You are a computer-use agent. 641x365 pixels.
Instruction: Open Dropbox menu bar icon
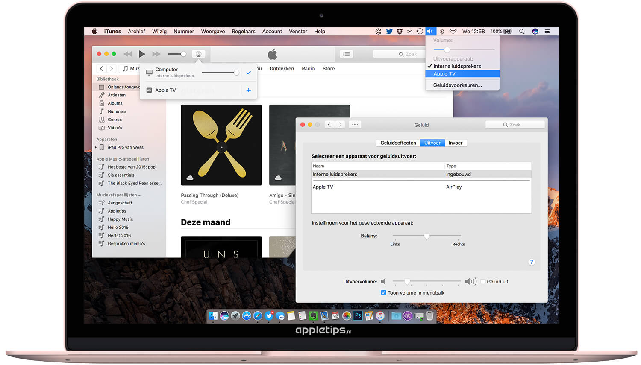(x=400, y=31)
